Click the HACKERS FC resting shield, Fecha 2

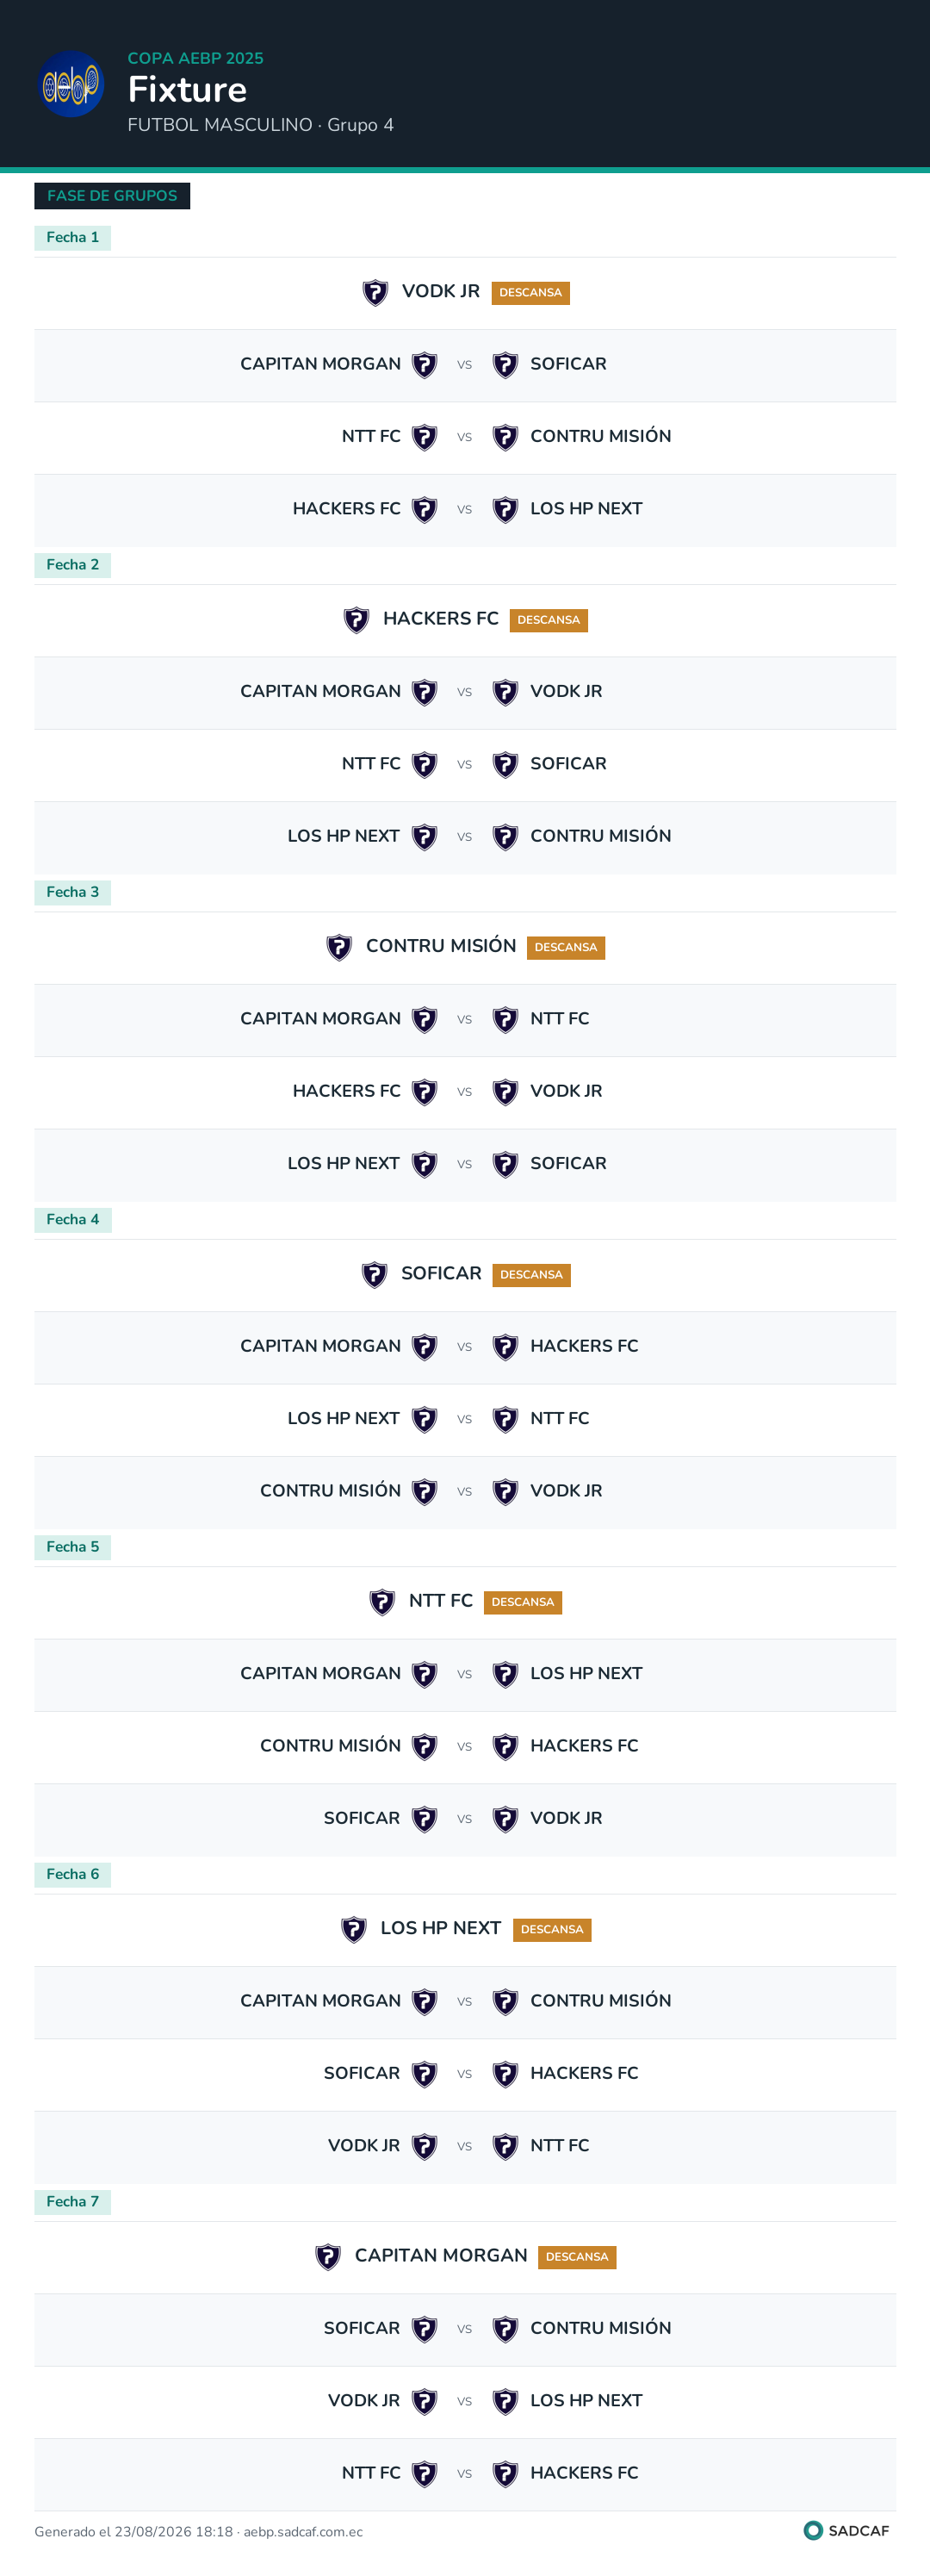point(356,620)
